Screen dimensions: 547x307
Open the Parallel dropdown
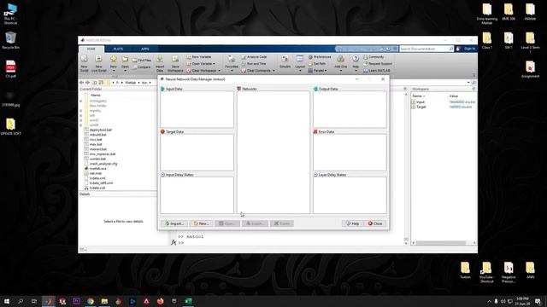[318, 70]
